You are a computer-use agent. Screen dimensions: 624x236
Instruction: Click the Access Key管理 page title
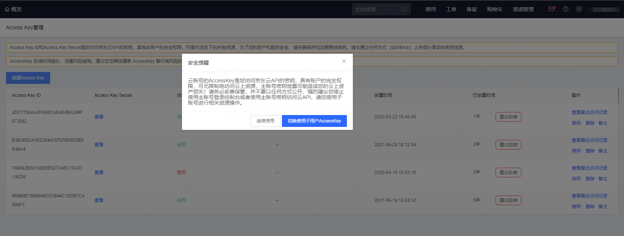25,27
